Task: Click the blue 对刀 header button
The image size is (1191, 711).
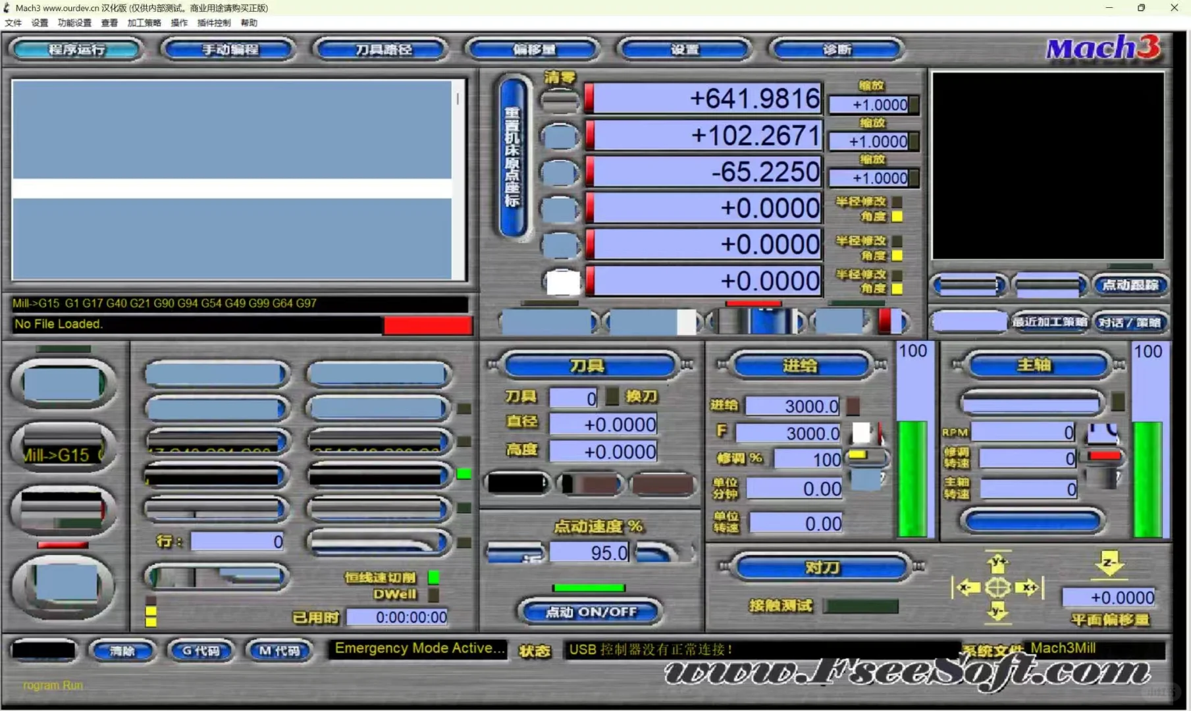Action: 822,567
